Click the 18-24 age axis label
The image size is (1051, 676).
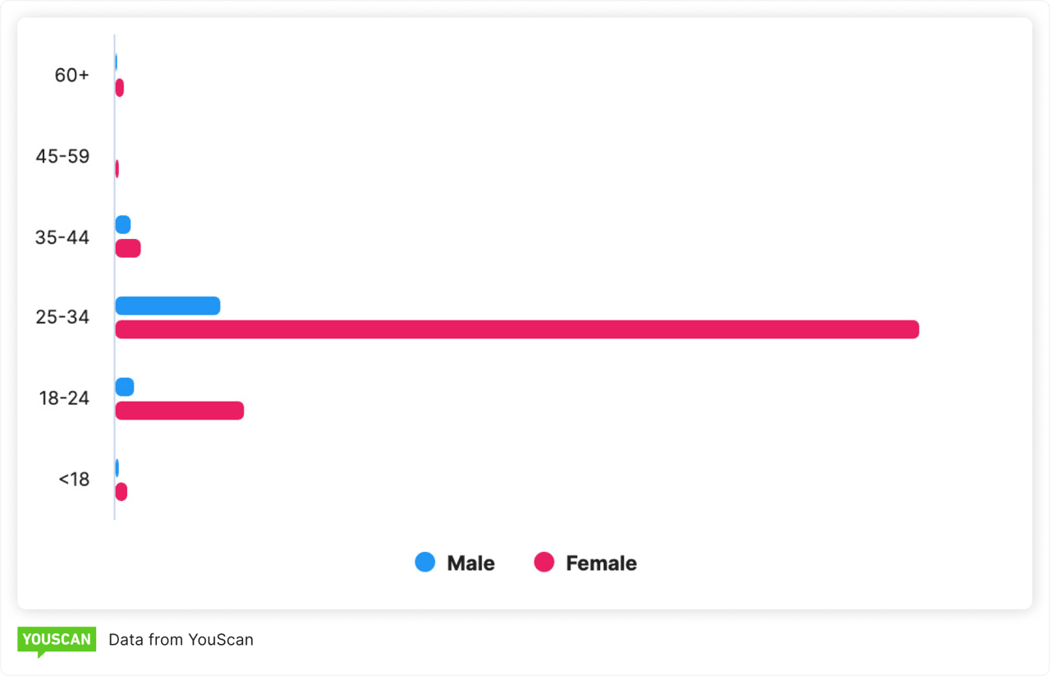[64, 398]
